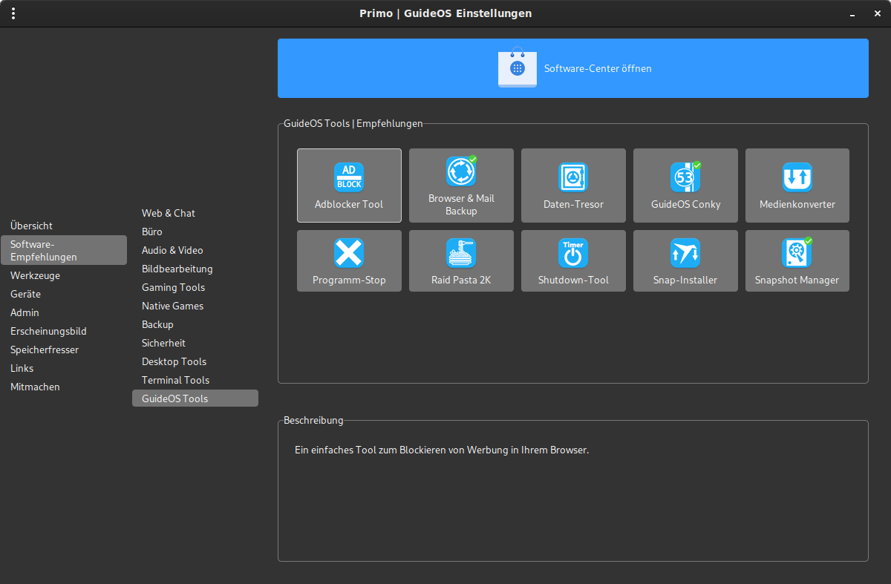Click the GuideOS Conky icon
The width and height of the screenshot is (891, 584).
685,178
